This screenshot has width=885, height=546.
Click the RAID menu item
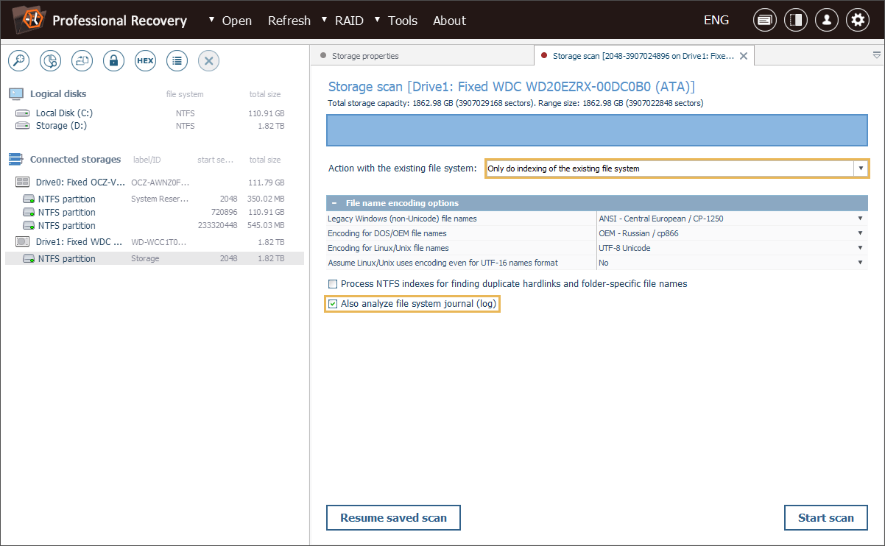[349, 21]
